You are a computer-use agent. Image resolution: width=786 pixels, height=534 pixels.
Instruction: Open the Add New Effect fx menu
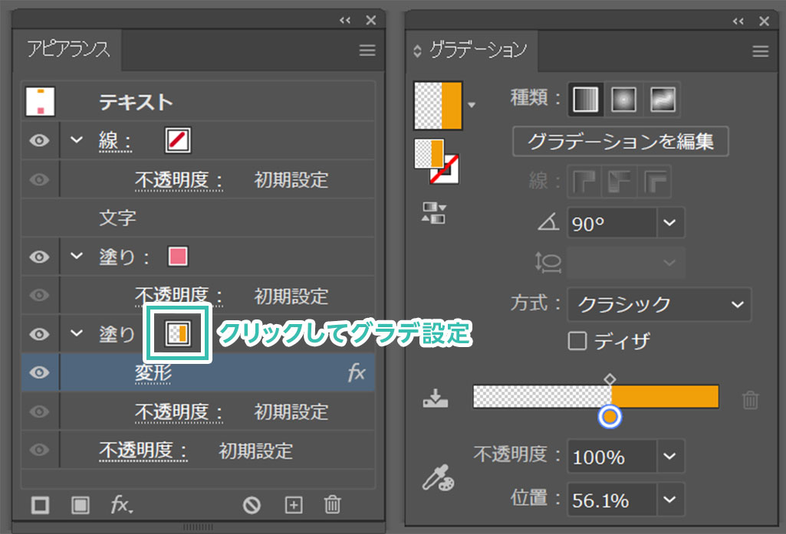121,505
